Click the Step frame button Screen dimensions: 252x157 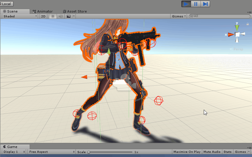point(205,4)
